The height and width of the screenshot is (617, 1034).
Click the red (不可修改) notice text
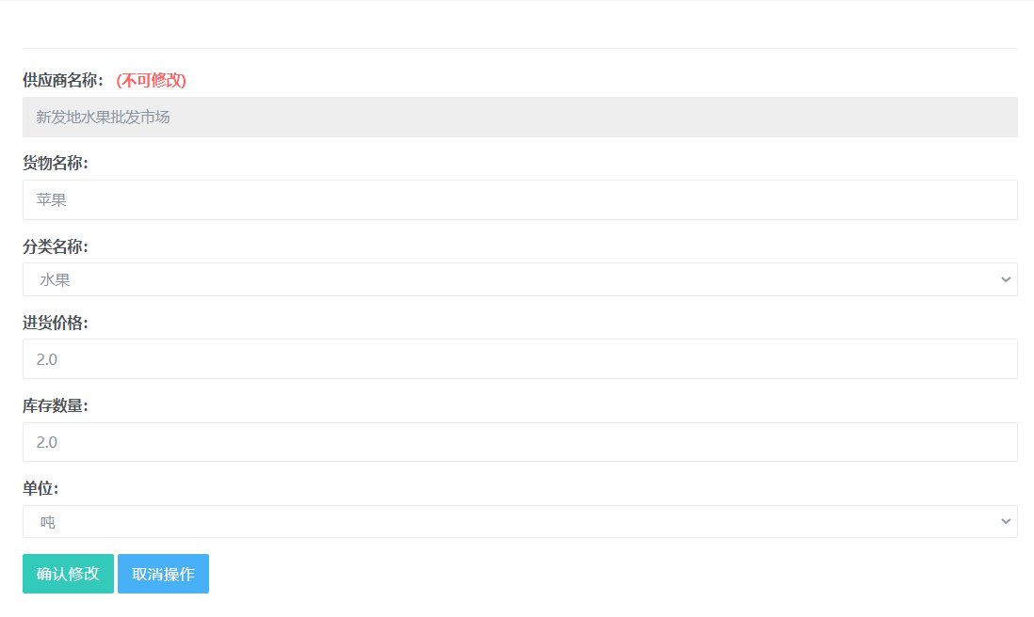point(151,80)
